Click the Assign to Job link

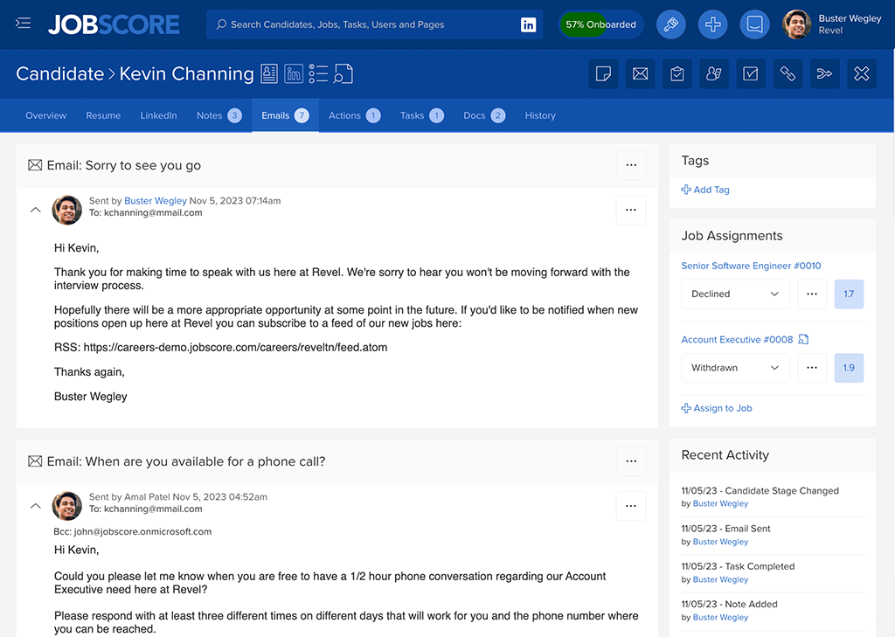717,408
